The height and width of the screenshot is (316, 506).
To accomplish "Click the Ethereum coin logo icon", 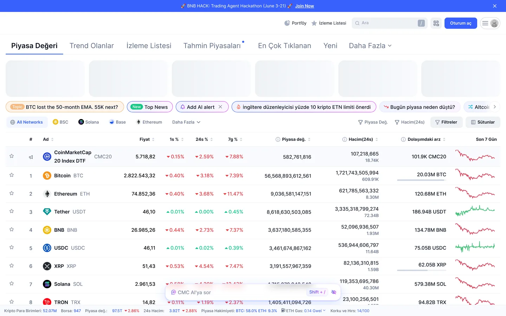I will (47, 194).
